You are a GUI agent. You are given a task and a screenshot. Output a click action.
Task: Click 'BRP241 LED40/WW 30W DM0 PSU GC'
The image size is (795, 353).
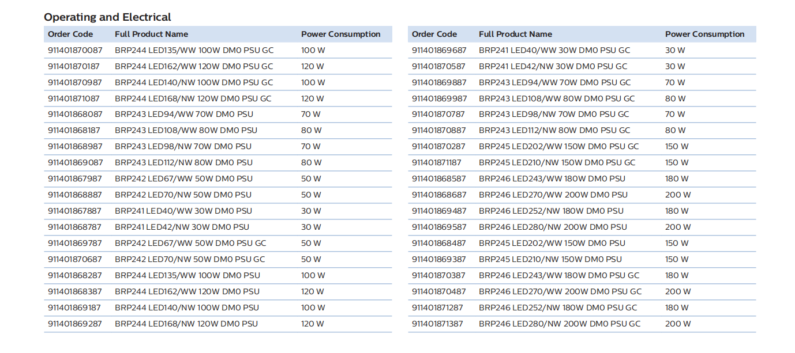click(x=554, y=50)
